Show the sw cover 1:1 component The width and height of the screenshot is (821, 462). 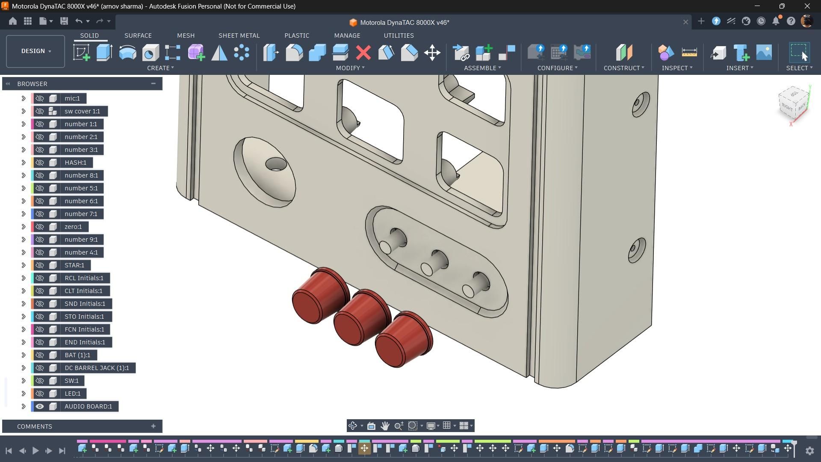40,111
